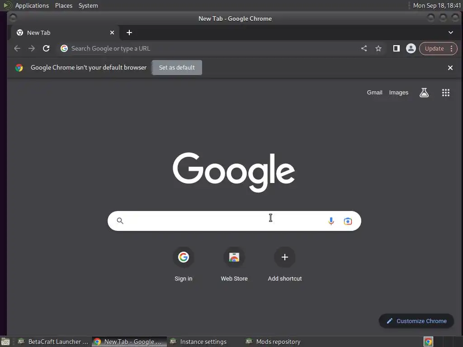The height and width of the screenshot is (347, 463).
Task: Toggle the side panel icon
Action: pyautogui.click(x=396, y=48)
